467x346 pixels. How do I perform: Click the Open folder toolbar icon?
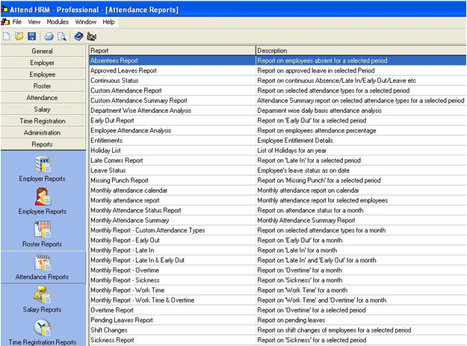[19, 37]
